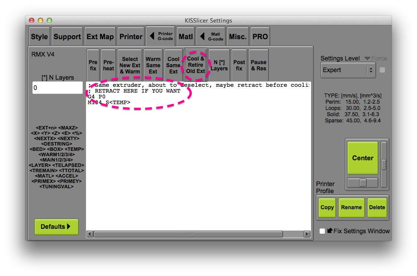Switch to the Ext Map tab

(100, 37)
